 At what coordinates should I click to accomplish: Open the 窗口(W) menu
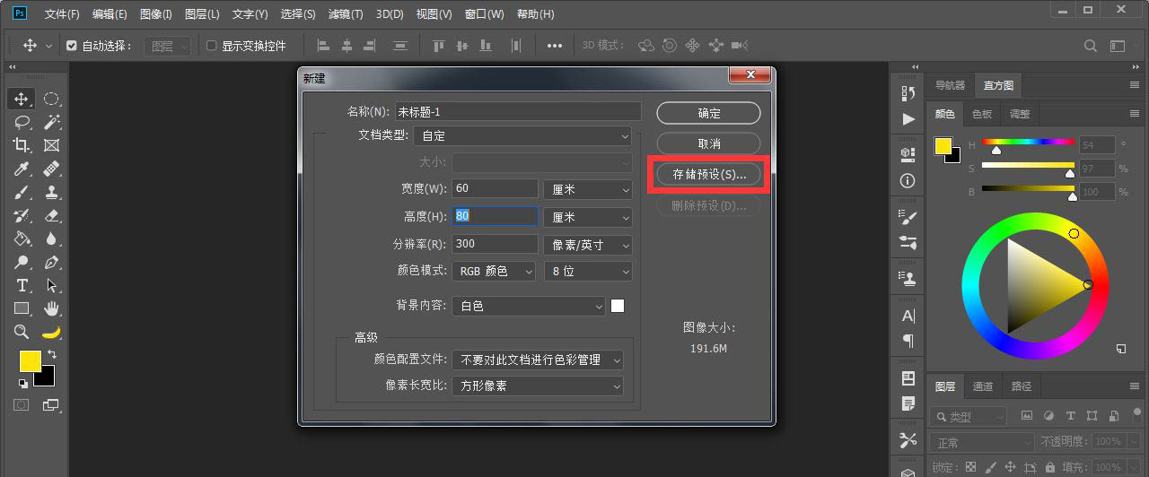485,14
